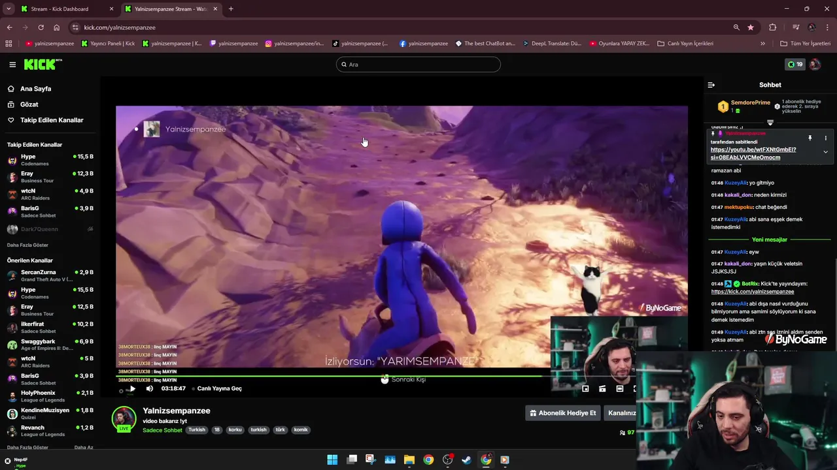837x470 pixels.
Task: Click Canlı Yayına Geç live button
Action: pos(217,388)
